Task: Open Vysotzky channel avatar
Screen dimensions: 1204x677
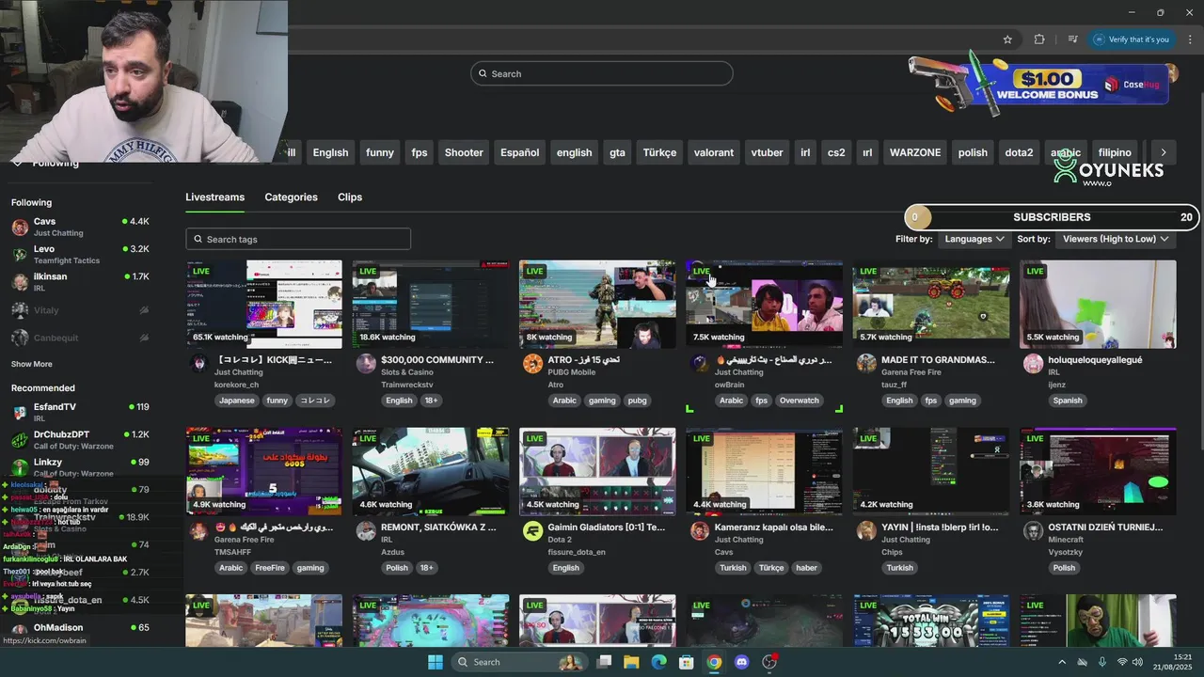Action: (x=1033, y=531)
